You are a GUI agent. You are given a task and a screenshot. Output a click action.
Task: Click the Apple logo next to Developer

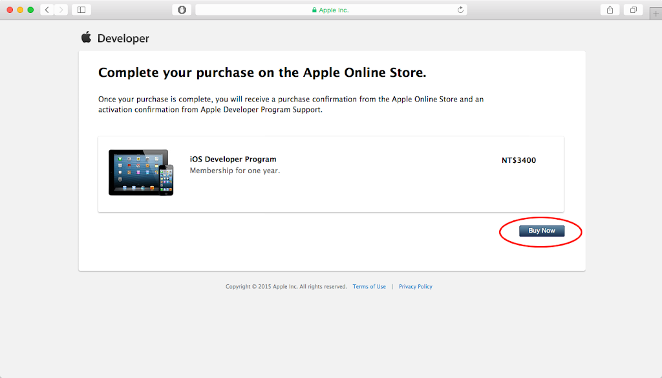[x=86, y=37]
